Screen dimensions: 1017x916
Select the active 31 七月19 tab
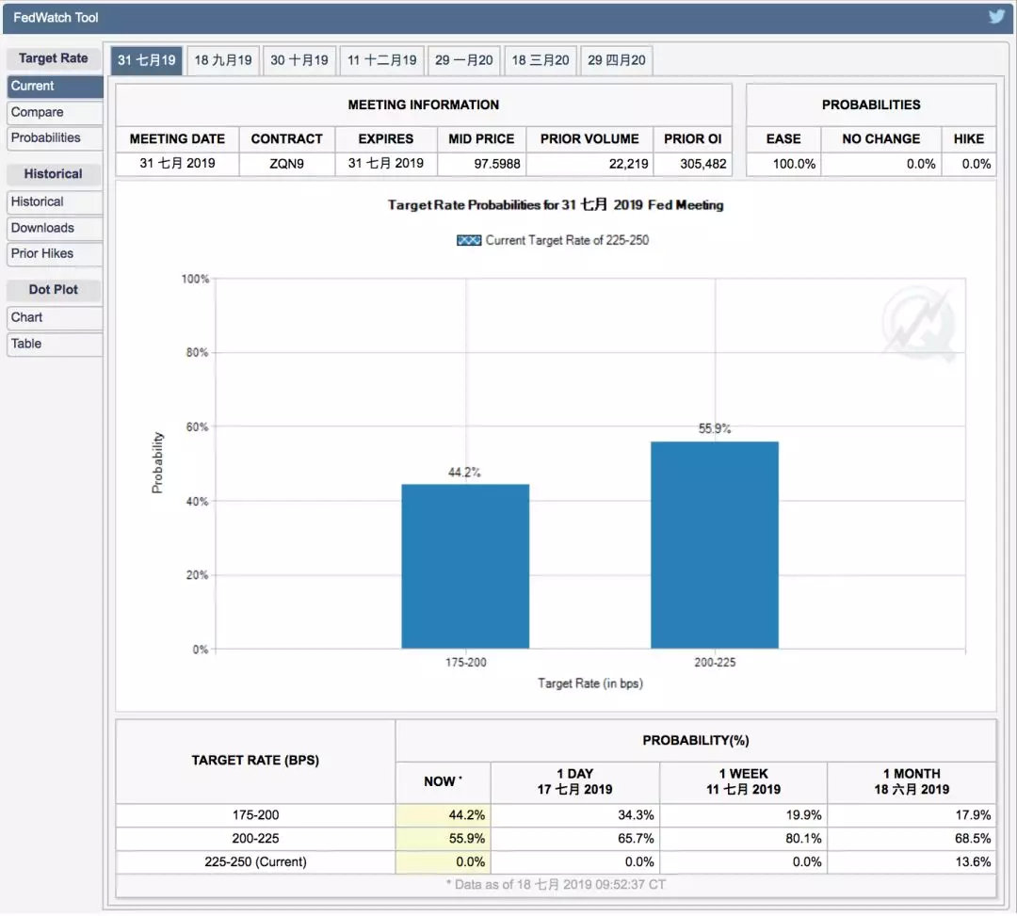point(146,60)
